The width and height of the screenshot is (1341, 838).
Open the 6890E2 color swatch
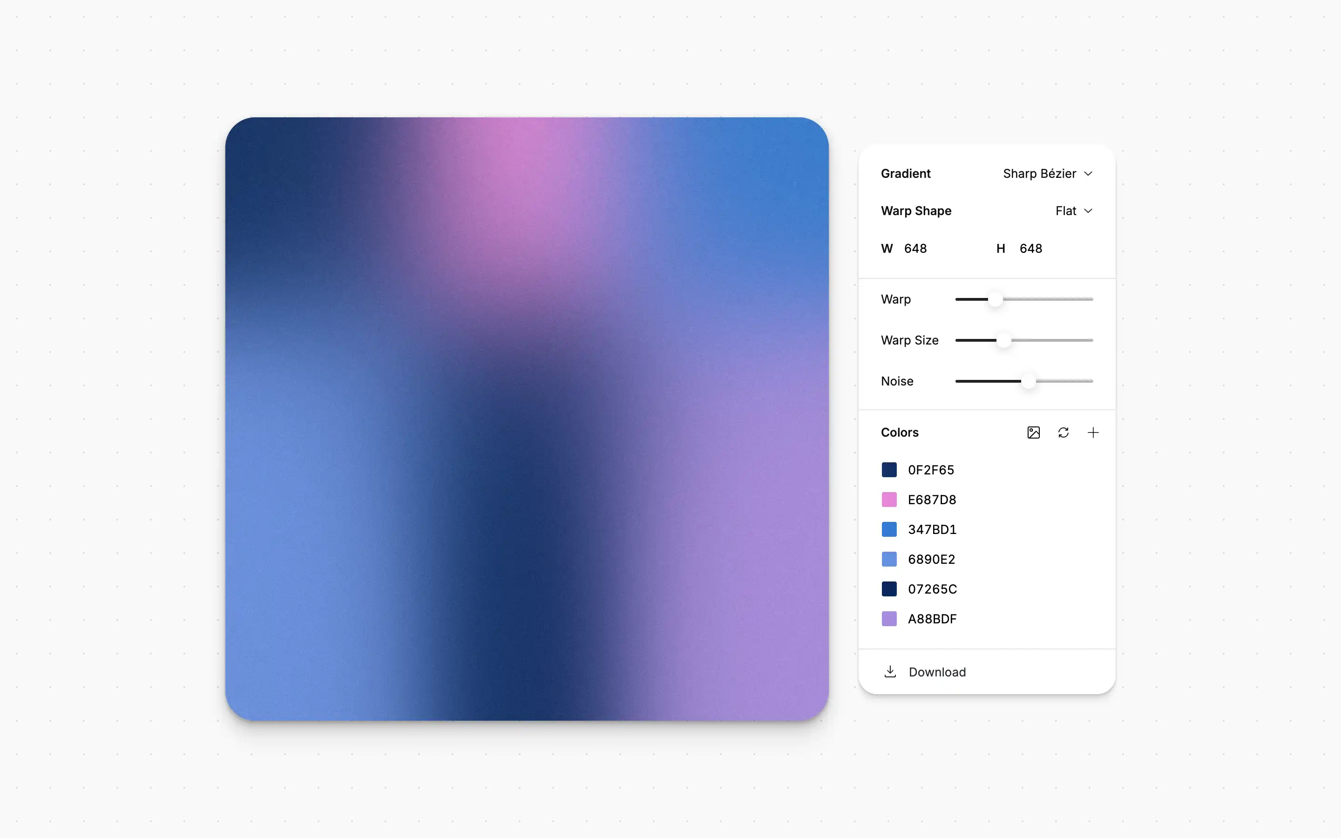click(x=889, y=559)
